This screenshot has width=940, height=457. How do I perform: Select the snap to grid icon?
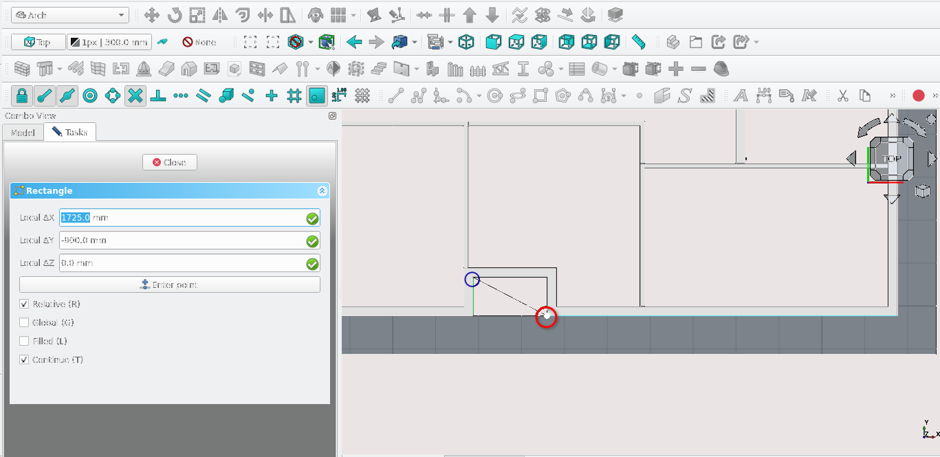294,96
